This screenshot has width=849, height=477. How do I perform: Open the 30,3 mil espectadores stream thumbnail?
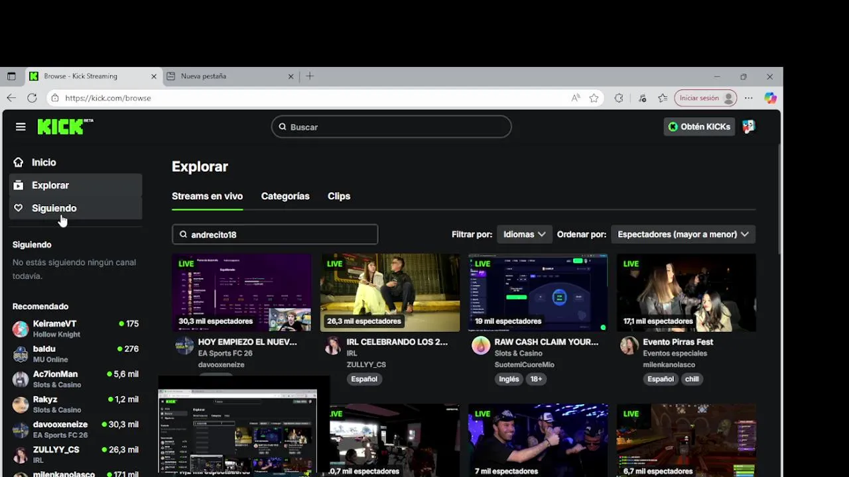(241, 292)
